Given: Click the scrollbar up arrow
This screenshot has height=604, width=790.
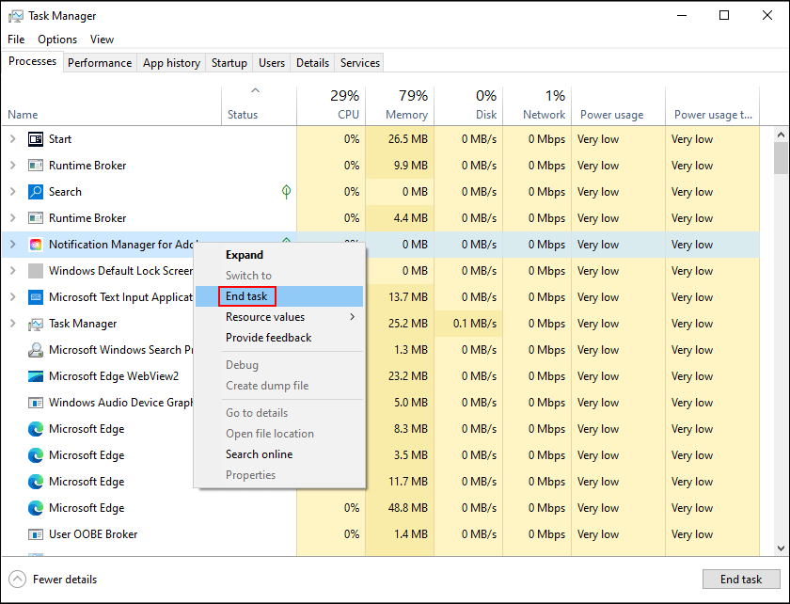Looking at the screenshot, I should [781, 135].
